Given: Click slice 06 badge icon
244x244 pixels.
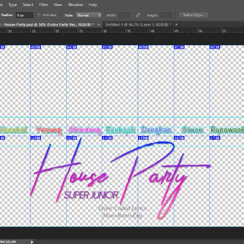Looking at the screenshot, I should 146,47.
